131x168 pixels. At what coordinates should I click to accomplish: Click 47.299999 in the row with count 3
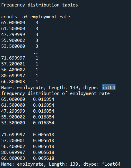click(13, 34)
